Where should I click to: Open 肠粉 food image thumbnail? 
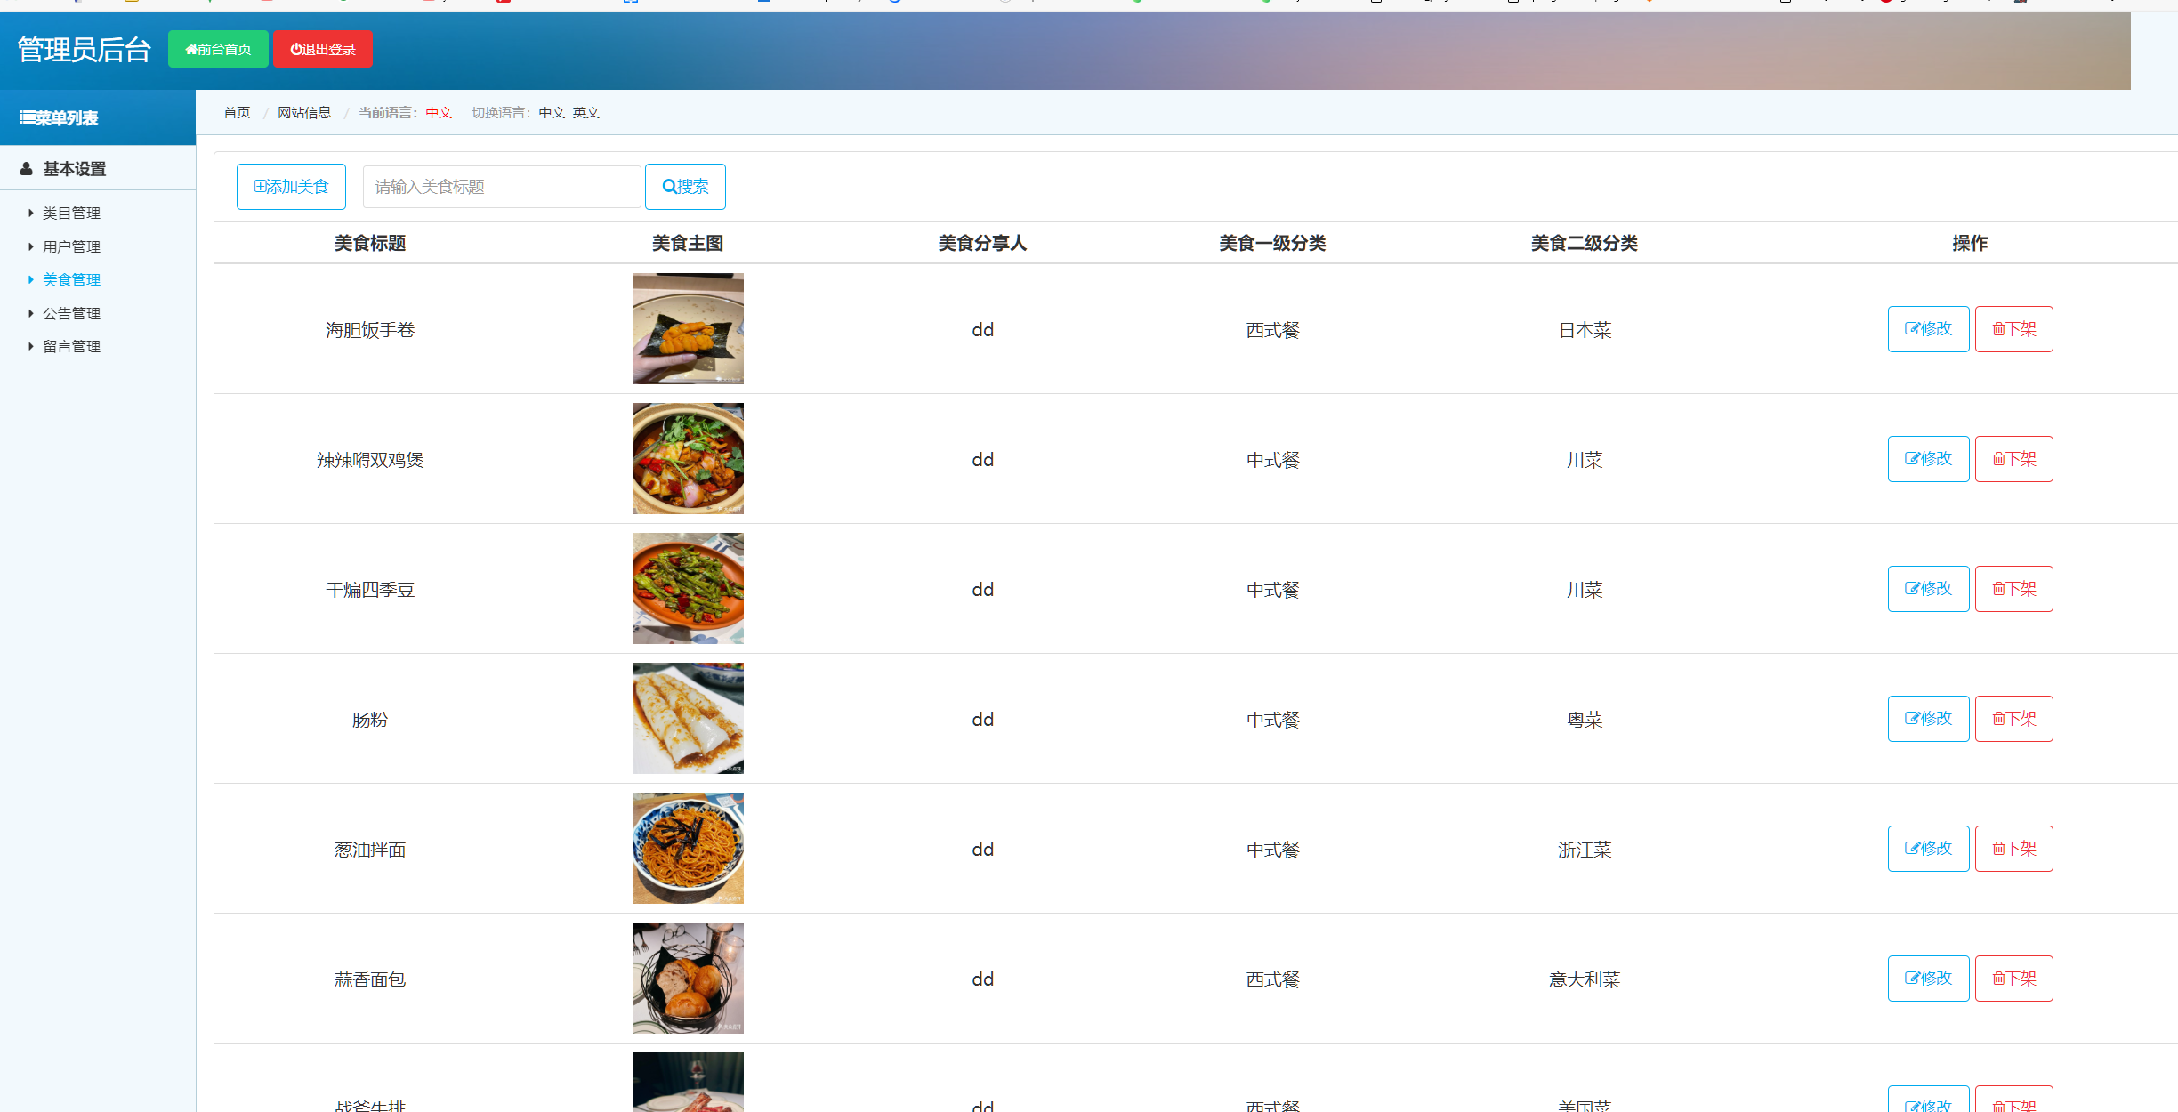coord(688,718)
